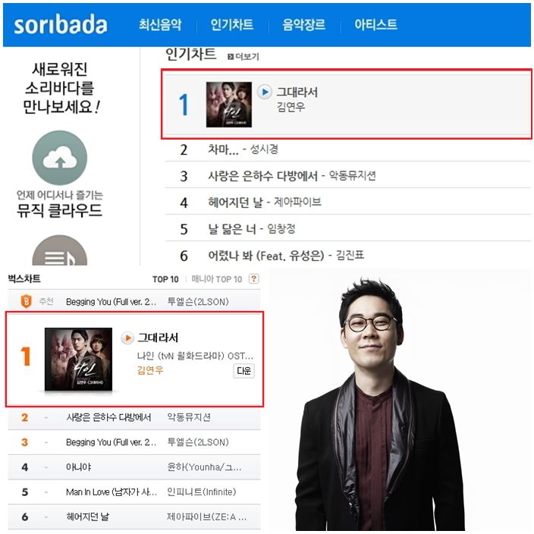Click the 나인 album cover in Bugs chart
This screenshot has width=534, height=534.
(x=78, y=359)
